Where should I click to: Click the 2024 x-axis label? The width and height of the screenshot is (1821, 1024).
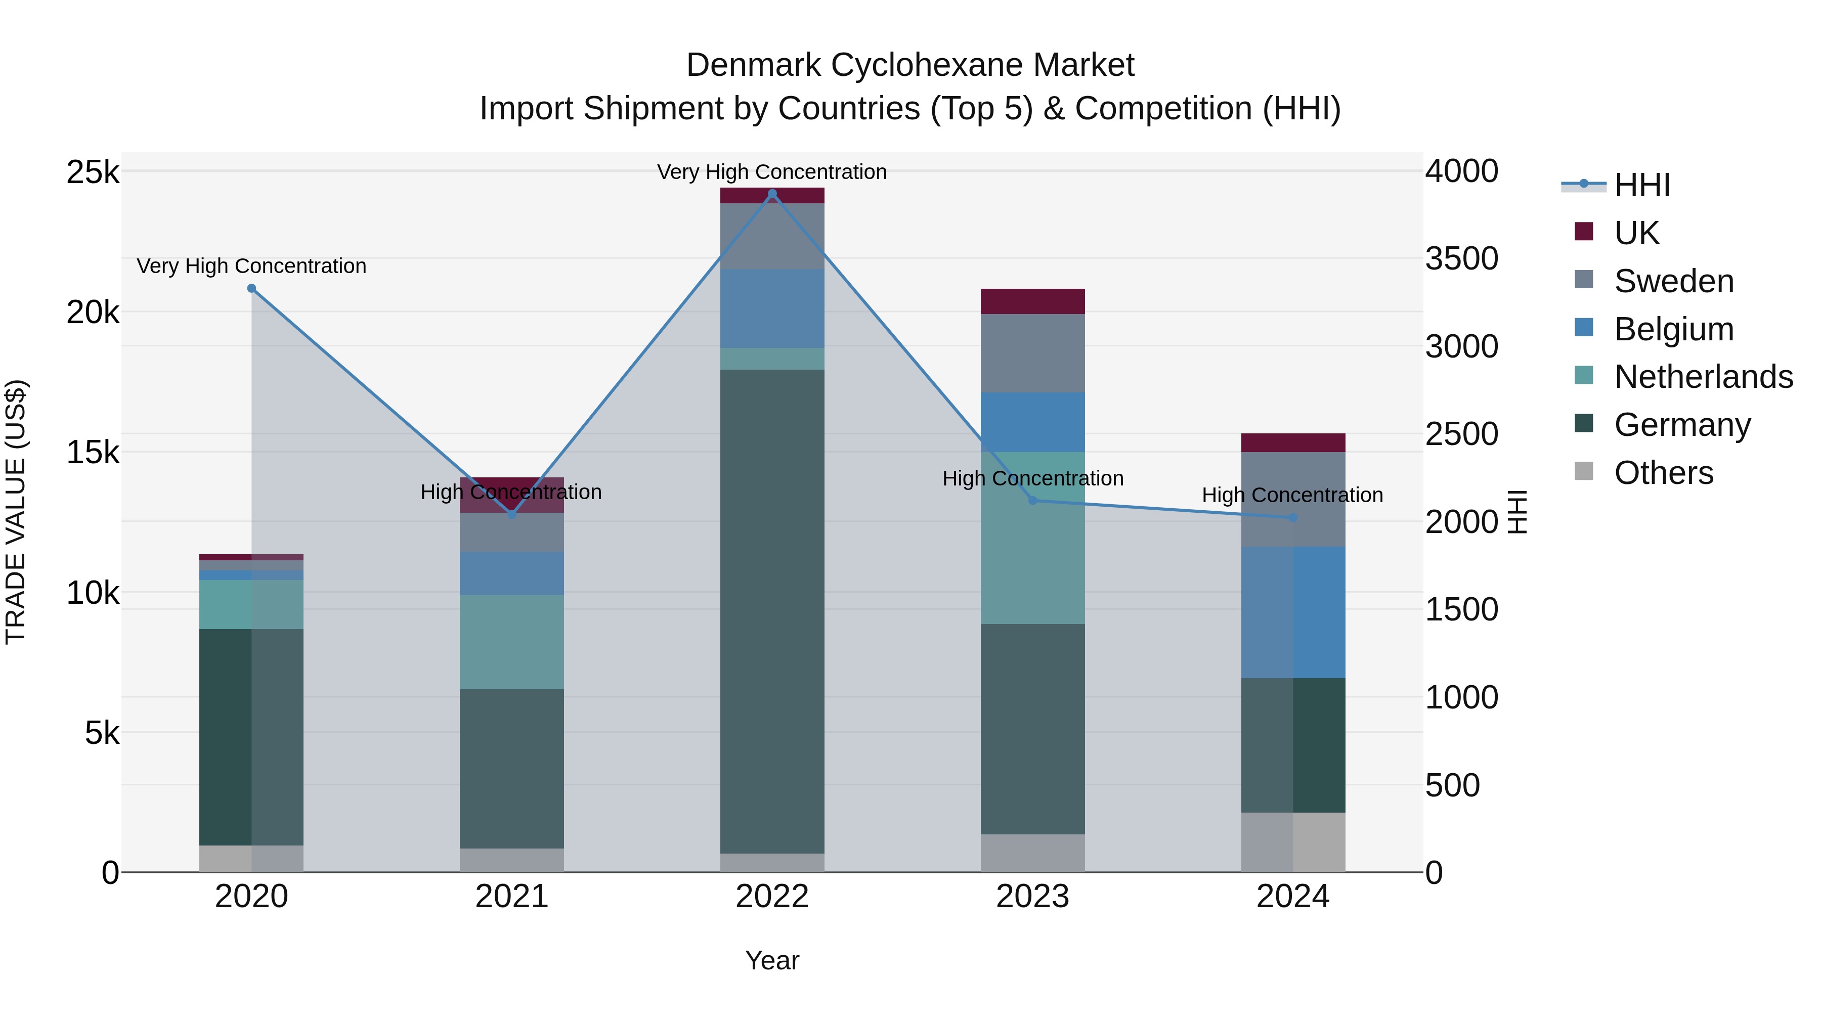coord(1293,897)
